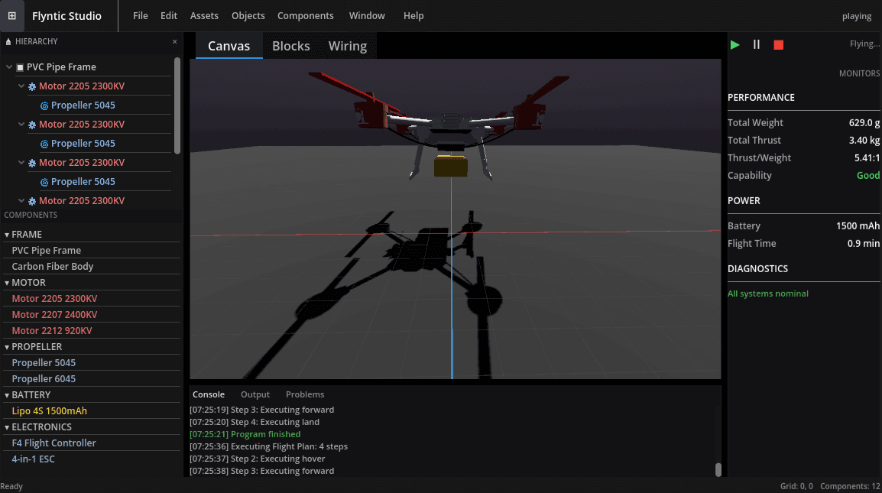Viewport: 882px width, 493px height.
Task: Select the Output tab
Action: (x=255, y=394)
